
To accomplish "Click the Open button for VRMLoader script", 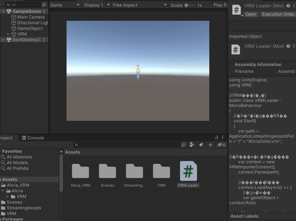I will 251,14.
